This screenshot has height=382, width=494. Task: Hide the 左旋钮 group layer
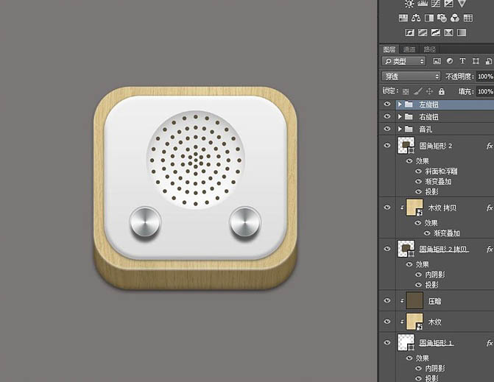(387, 105)
